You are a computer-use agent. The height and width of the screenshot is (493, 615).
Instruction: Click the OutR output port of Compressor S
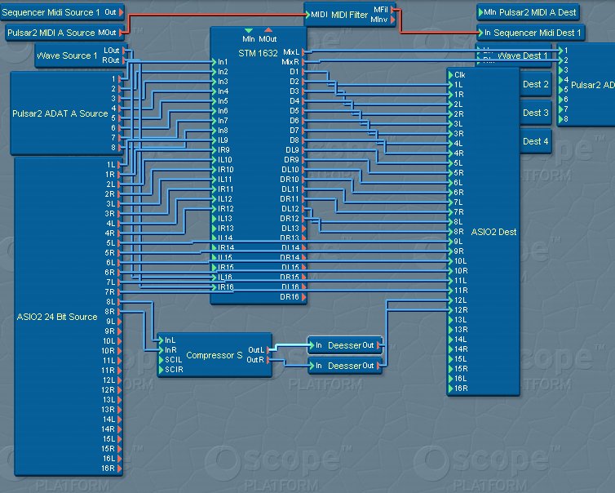[x=268, y=360]
